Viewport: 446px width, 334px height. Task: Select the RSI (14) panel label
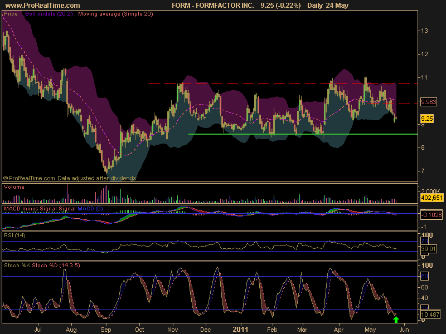click(x=14, y=235)
